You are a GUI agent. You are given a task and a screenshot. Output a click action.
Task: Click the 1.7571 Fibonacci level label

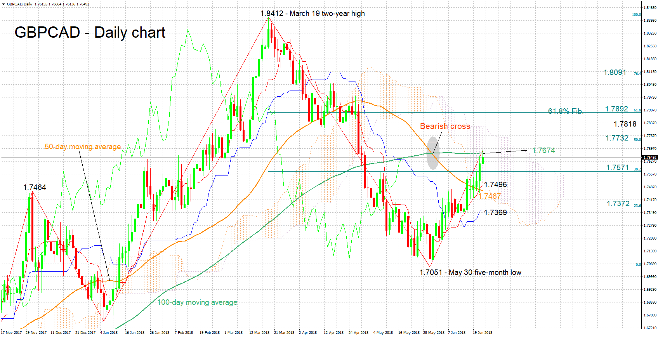(x=618, y=168)
